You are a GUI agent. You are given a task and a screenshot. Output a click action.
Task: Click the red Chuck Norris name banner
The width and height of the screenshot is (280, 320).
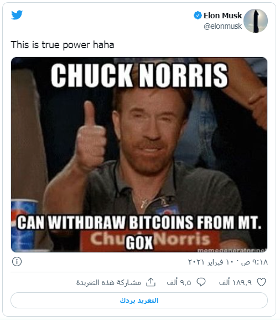[x=151, y=240]
